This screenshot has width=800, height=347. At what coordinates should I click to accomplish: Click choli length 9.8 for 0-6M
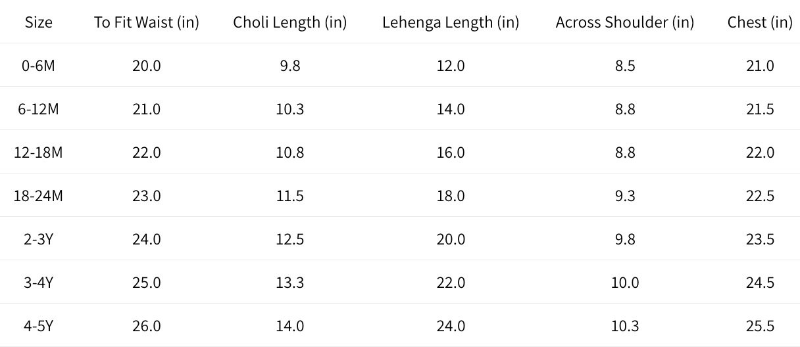coord(289,66)
